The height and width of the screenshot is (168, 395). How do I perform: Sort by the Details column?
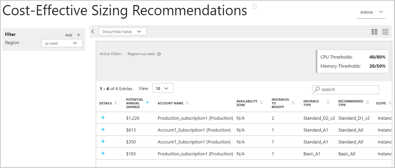tap(116, 103)
